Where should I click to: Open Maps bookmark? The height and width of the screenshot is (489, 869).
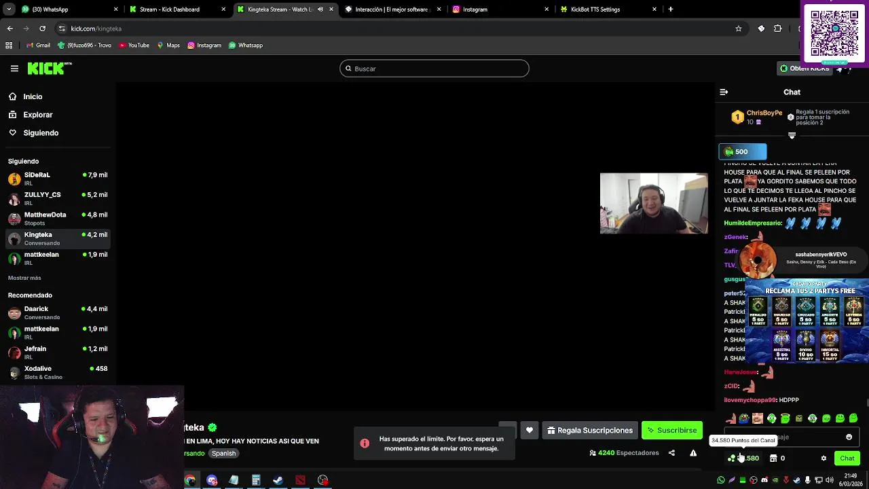click(168, 46)
